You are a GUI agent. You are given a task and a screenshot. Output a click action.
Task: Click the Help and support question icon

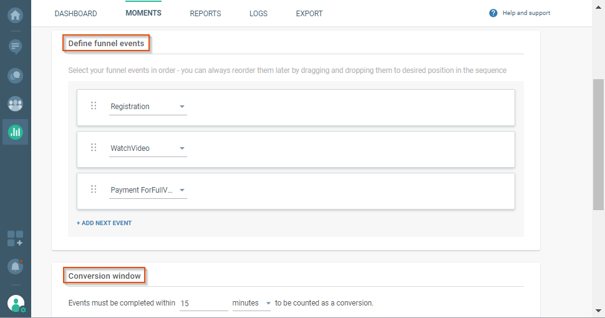(493, 13)
